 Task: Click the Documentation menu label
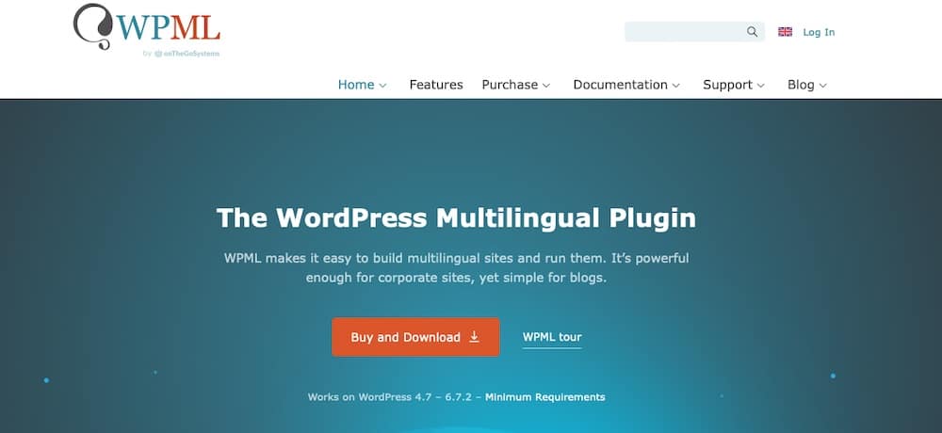click(x=620, y=85)
